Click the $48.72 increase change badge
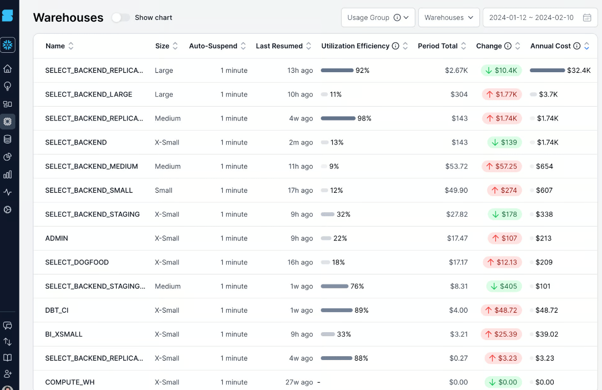 [x=501, y=311]
